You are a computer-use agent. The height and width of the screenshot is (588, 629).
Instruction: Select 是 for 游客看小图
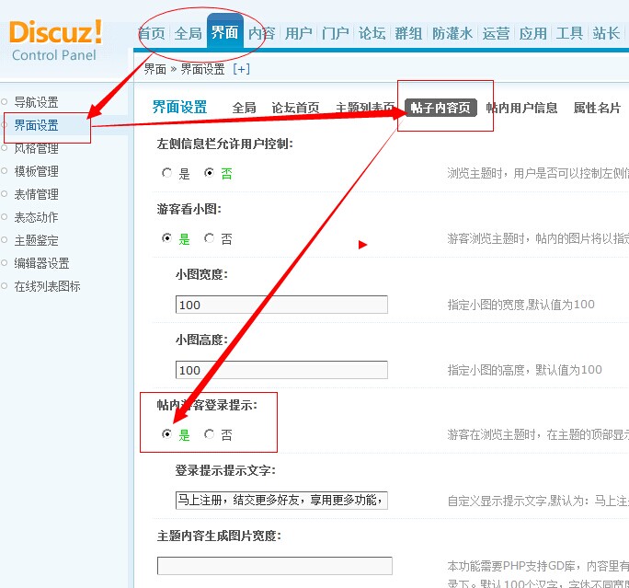[166, 238]
